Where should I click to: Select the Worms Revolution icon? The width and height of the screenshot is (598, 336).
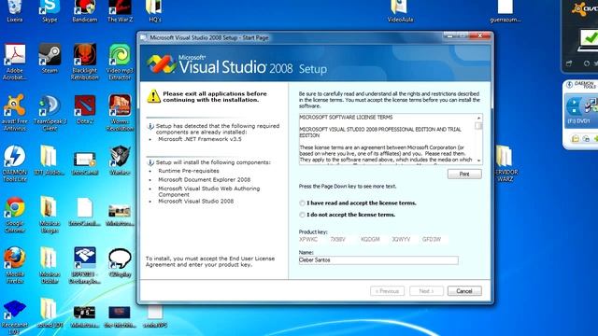coord(120,113)
